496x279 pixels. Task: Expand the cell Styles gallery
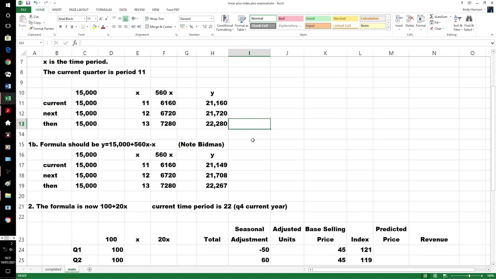pyautogui.click(x=389, y=28)
